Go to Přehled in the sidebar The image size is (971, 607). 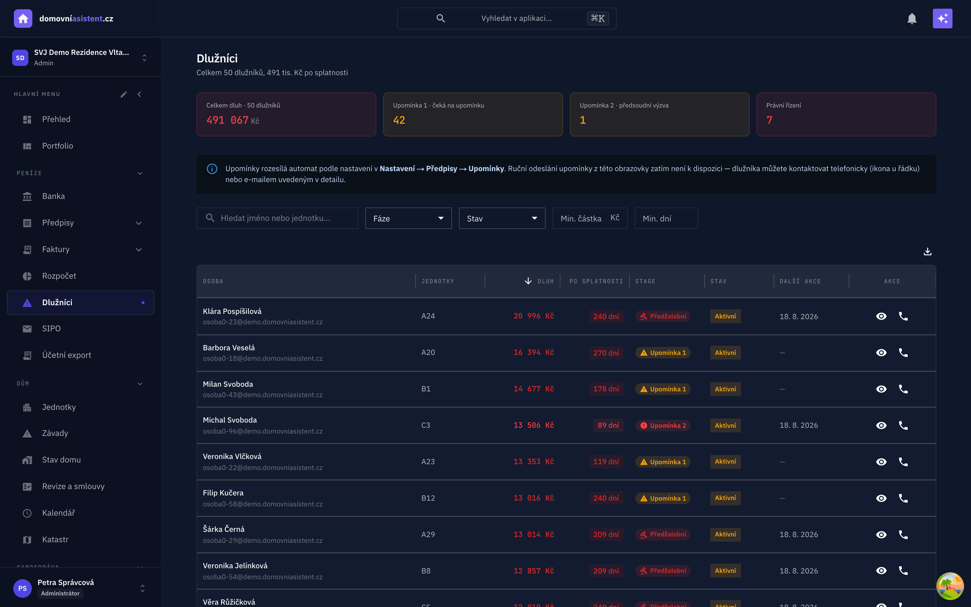(80, 119)
